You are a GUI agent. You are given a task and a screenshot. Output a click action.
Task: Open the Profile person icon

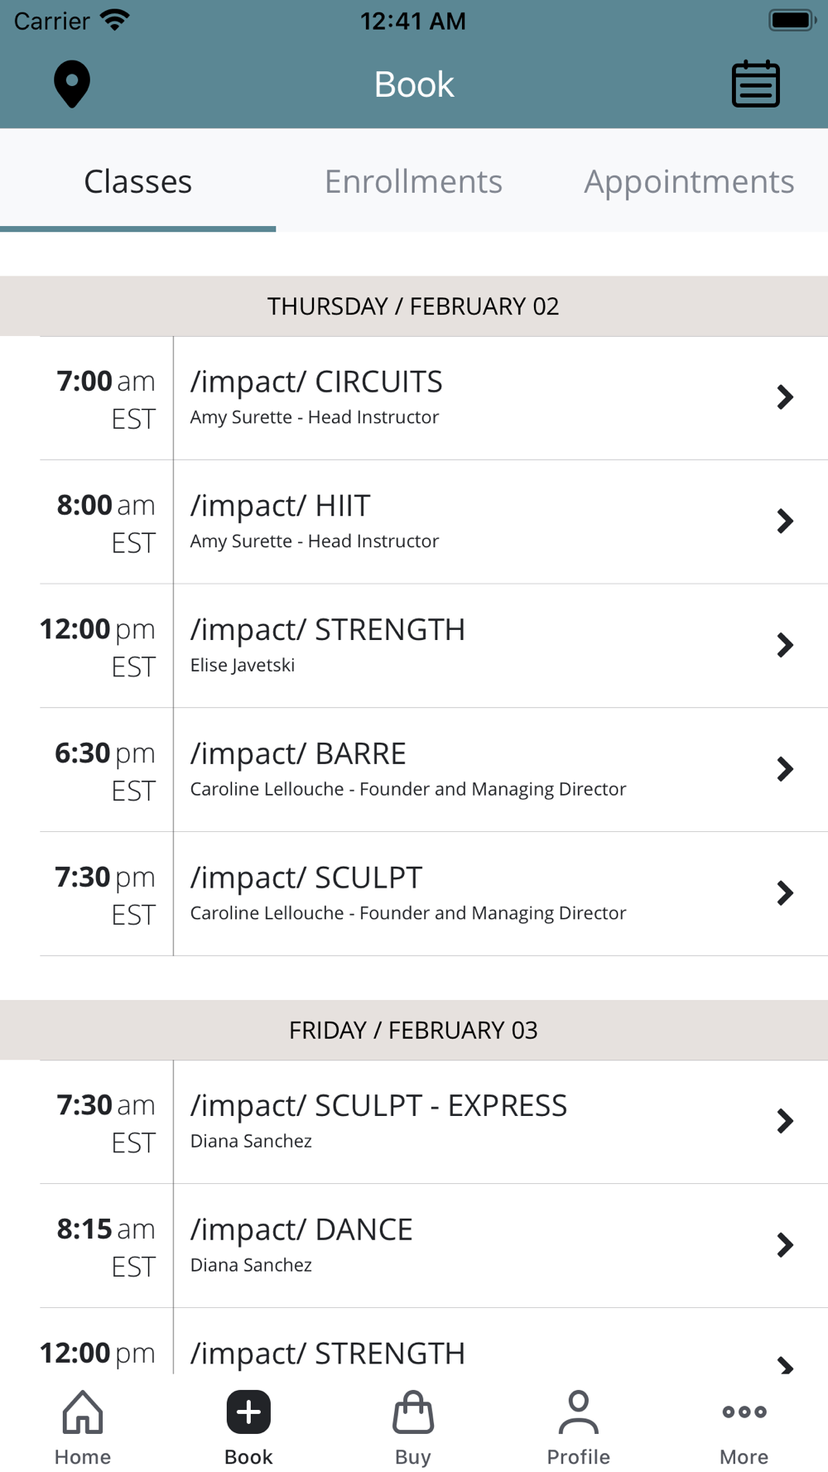(578, 1412)
